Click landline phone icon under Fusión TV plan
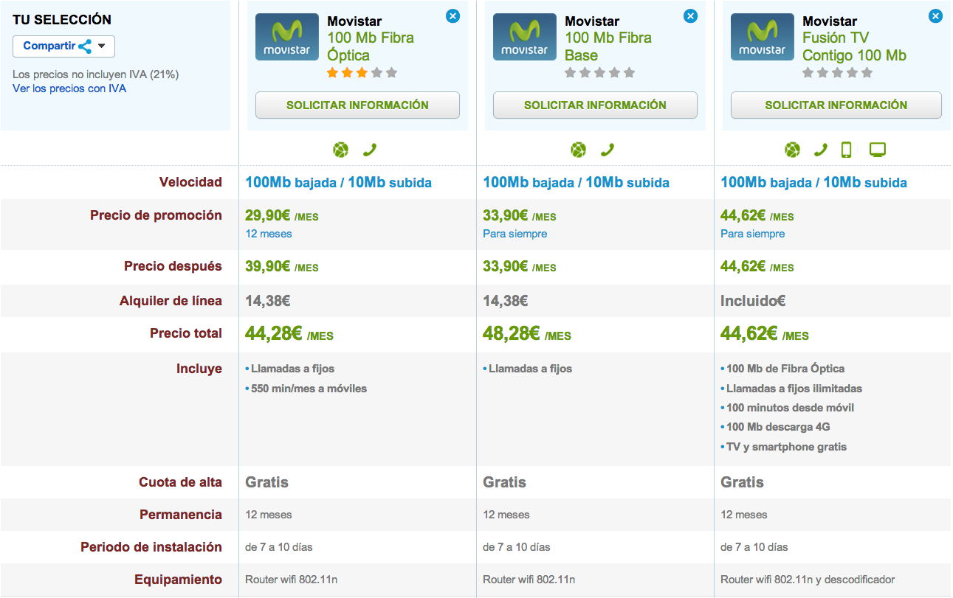Image resolution: width=953 pixels, height=598 pixels. [x=820, y=150]
